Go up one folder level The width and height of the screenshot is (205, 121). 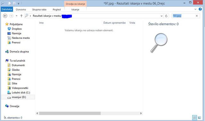[21, 16]
